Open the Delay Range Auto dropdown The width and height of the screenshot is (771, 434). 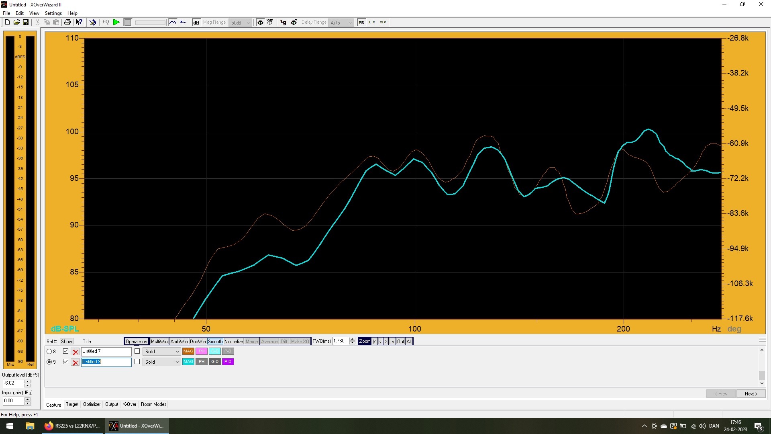point(341,23)
